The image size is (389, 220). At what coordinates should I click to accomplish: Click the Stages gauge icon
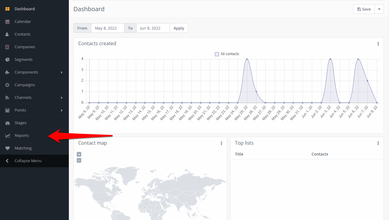coord(8,123)
